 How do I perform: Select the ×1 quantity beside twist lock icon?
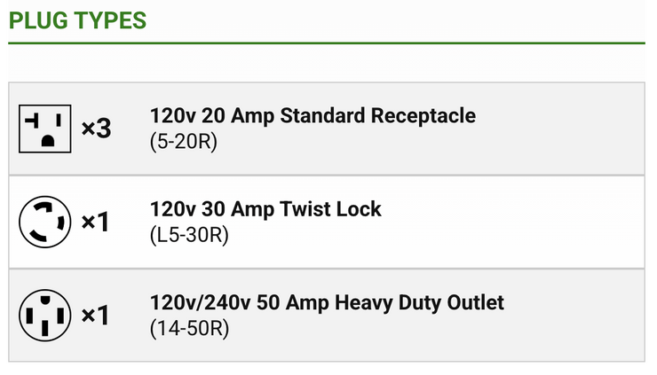tap(96, 222)
